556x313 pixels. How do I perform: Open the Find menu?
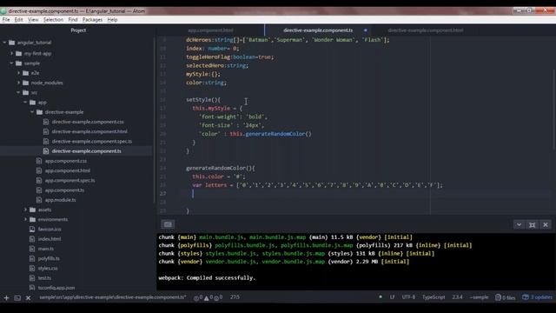coord(73,20)
